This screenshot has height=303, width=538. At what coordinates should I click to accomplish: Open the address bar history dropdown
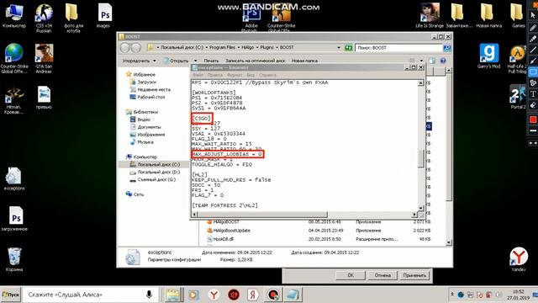pos(339,48)
